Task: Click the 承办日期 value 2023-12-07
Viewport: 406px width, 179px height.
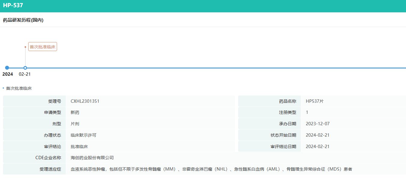Action: click(x=317, y=124)
